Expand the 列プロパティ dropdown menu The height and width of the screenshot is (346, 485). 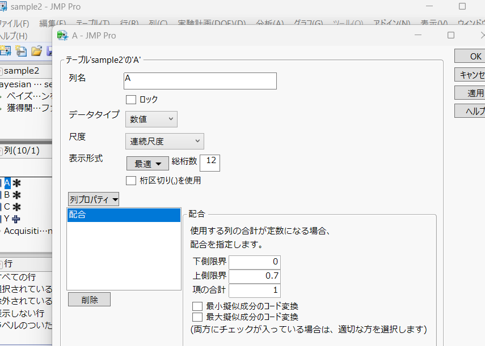pos(94,199)
